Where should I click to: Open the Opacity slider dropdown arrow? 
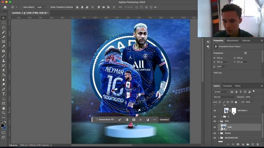click(253, 97)
